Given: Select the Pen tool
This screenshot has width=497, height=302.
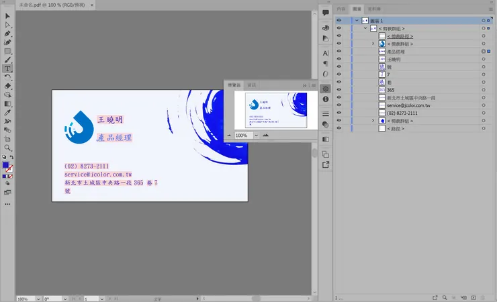Looking at the screenshot, I should (7, 34).
